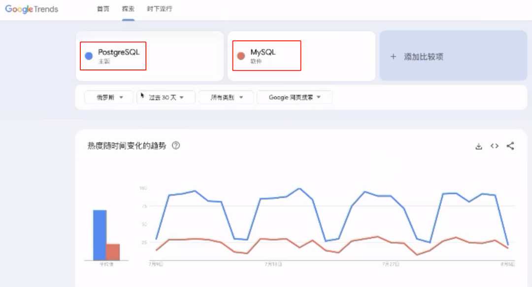532x287 pixels.
Task: Switch to the 探索 tab
Action: coord(128,9)
